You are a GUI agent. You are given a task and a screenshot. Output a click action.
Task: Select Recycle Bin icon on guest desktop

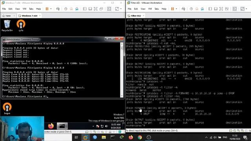tap(7, 25)
